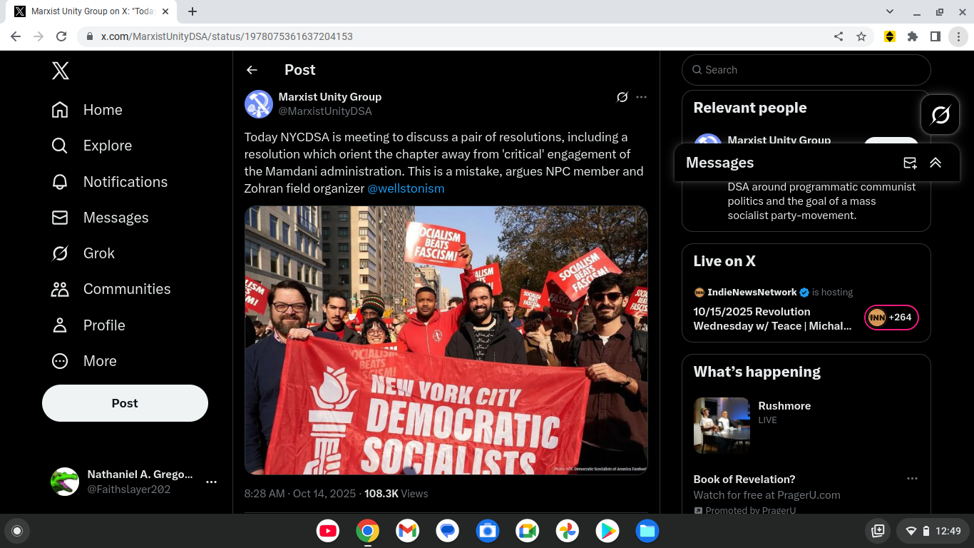Image resolution: width=974 pixels, height=548 pixels.
Task: Reload the page
Action: coord(61,36)
